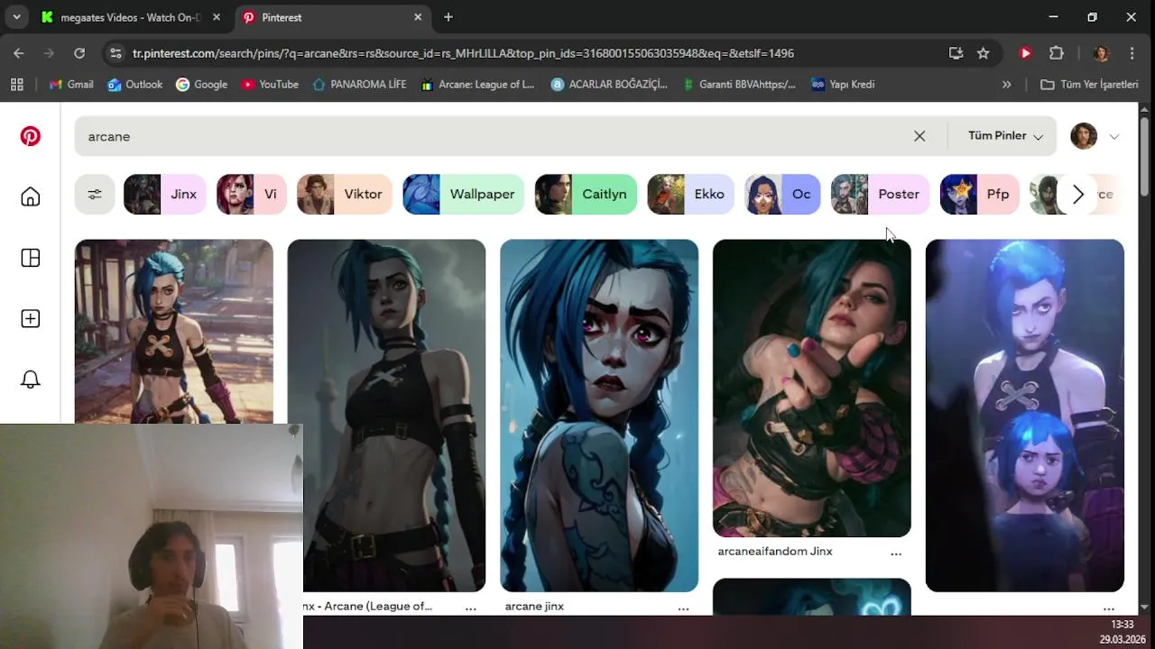Open the apps grid in bookmarks bar

[x=16, y=84]
